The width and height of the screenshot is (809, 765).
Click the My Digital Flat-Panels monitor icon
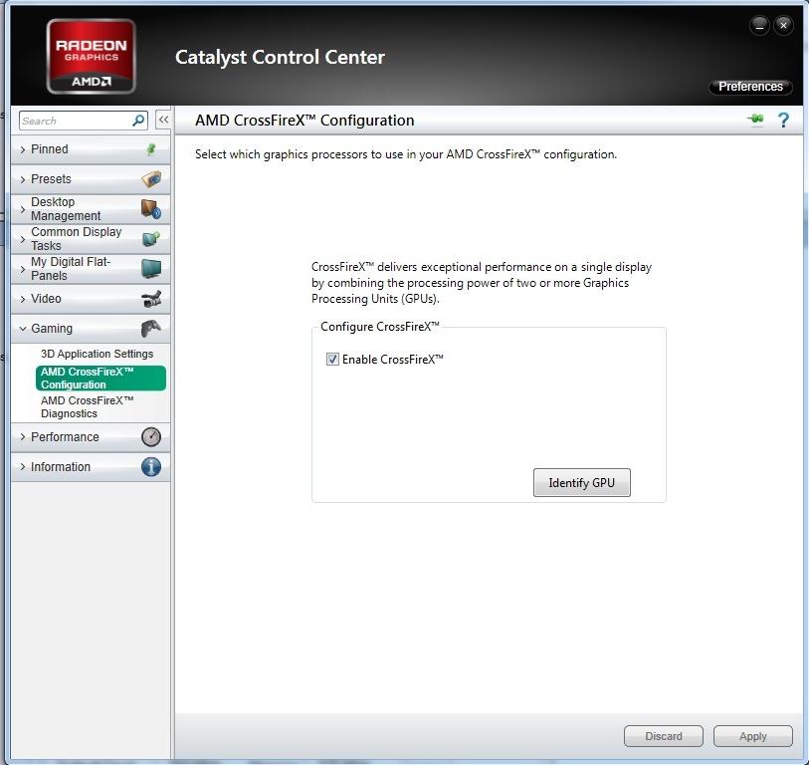[x=151, y=269]
